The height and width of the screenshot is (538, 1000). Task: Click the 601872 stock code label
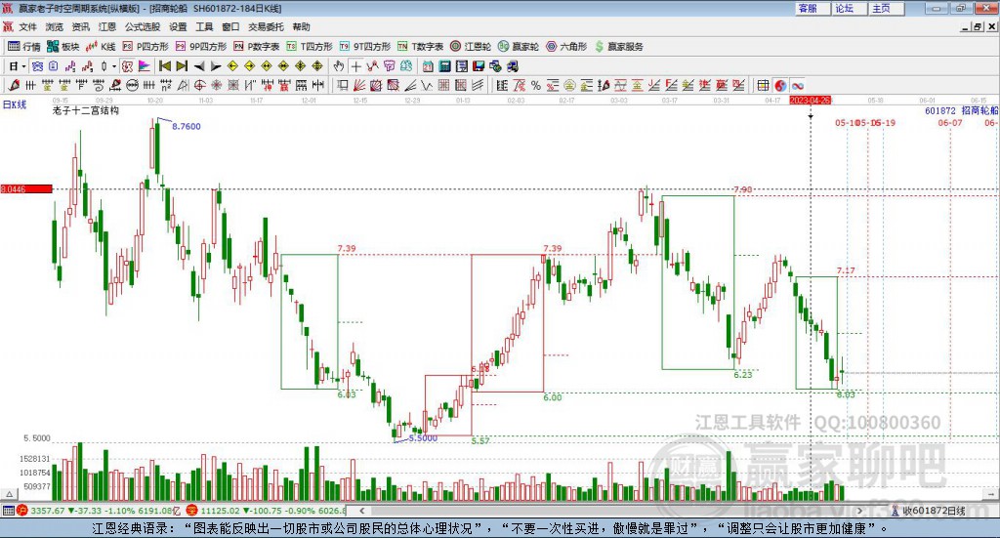pos(940,111)
